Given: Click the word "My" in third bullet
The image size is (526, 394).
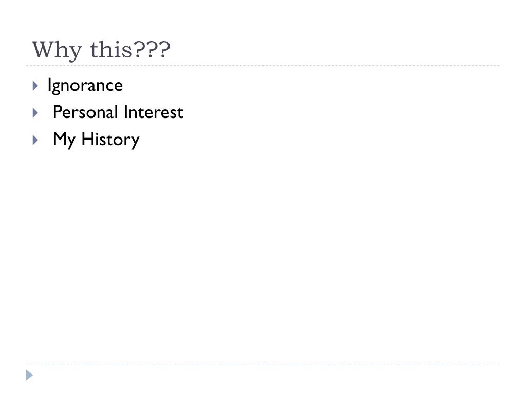Looking at the screenshot, I should [64, 140].
